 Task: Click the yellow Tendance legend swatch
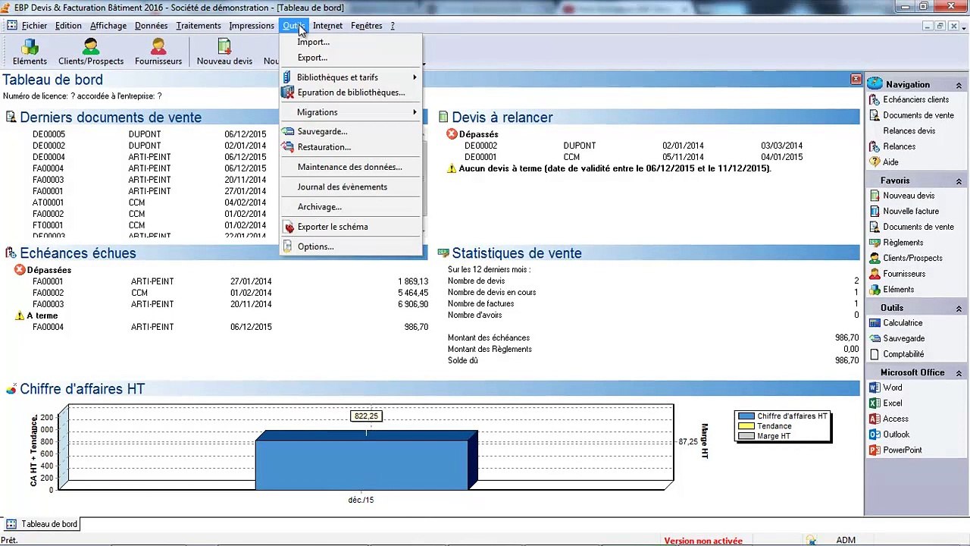[746, 426]
